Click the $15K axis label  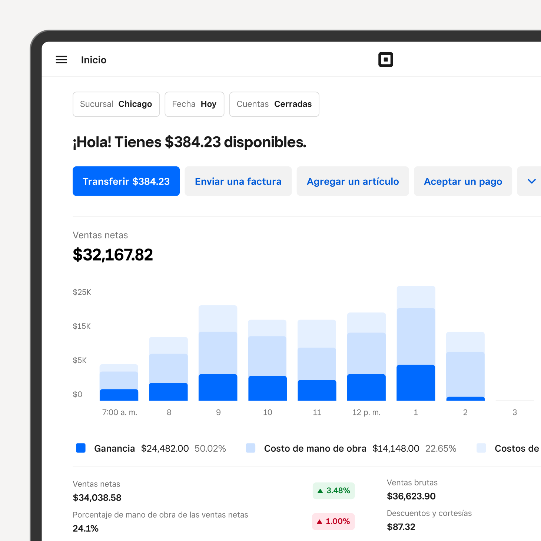click(82, 326)
